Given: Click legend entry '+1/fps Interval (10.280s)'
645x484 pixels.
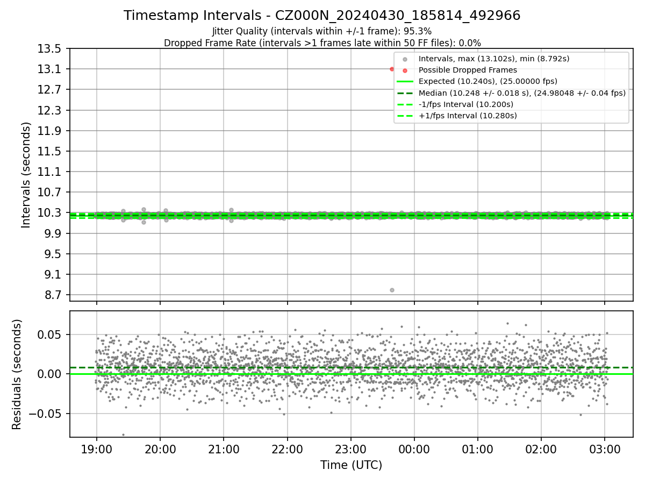Looking at the screenshot, I should click(x=468, y=116).
